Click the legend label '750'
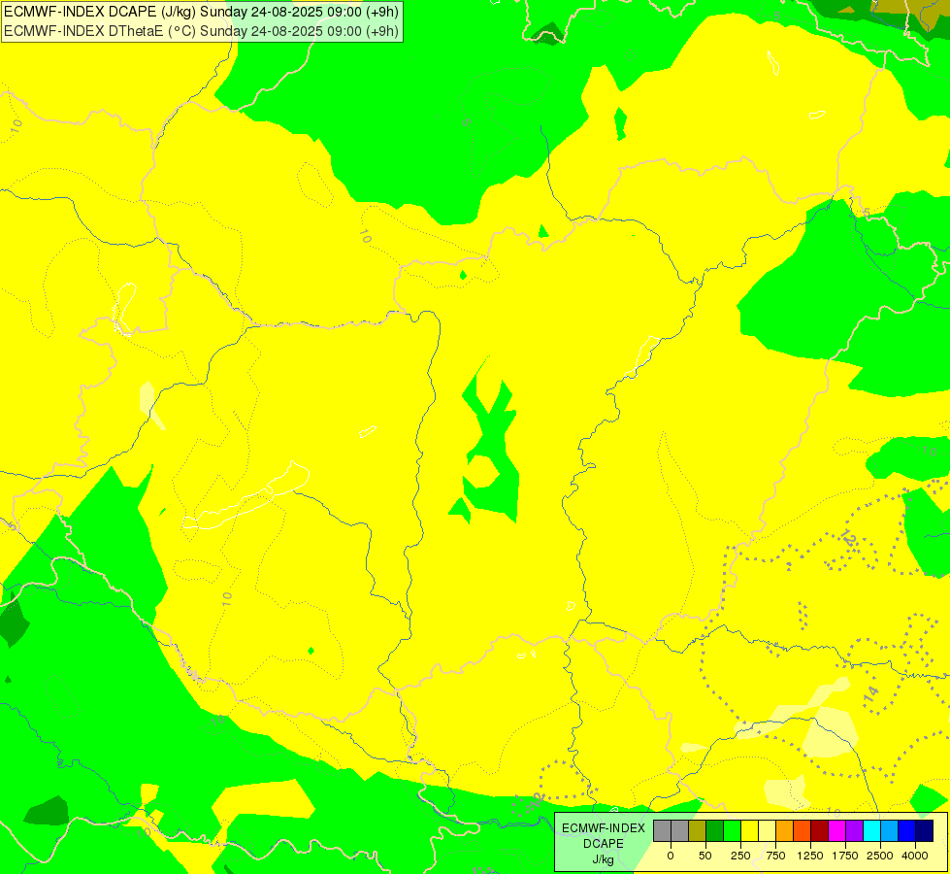 (x=775, y=856)
